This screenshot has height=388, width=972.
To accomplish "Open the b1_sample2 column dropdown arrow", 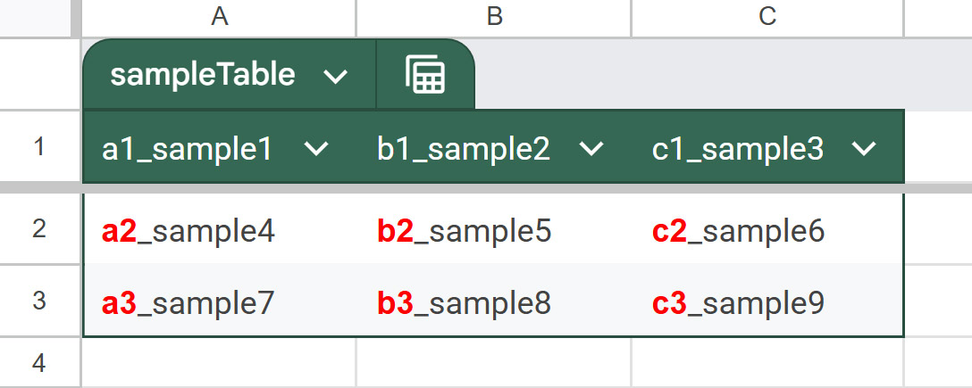I will coord(591,149).
